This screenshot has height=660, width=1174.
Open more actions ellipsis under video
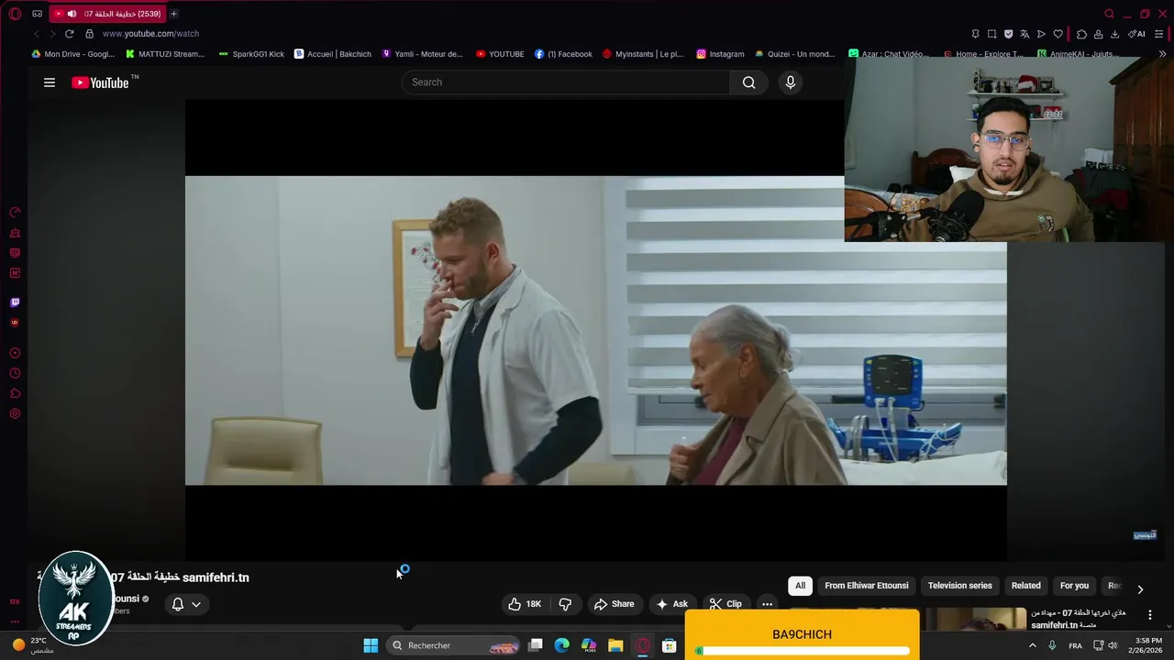767,604
